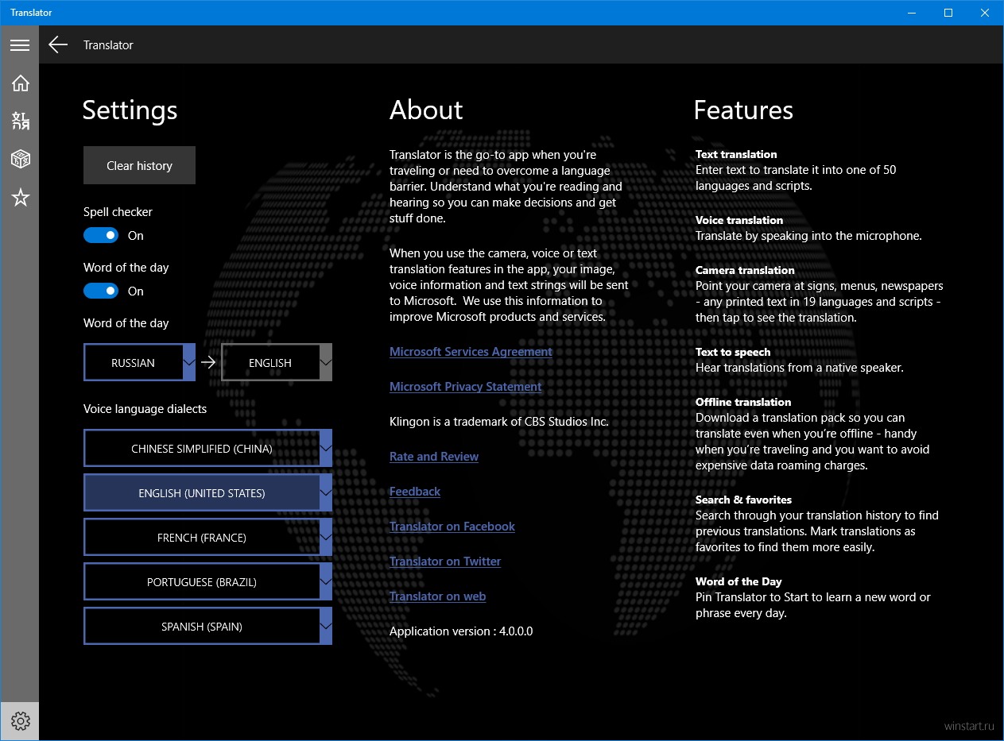Click the Features heading
Image resolution: width=1004 pixels, height=741 pixels.
(x=743, y=110)
